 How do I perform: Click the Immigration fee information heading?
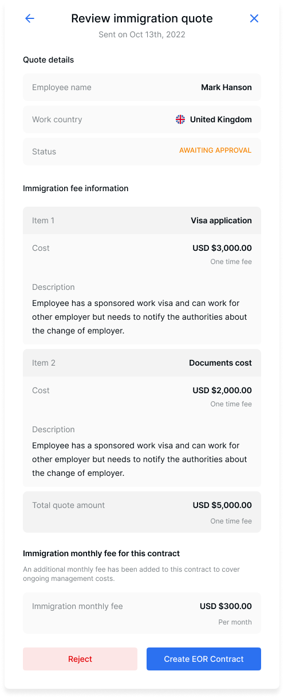pos(76,188)
